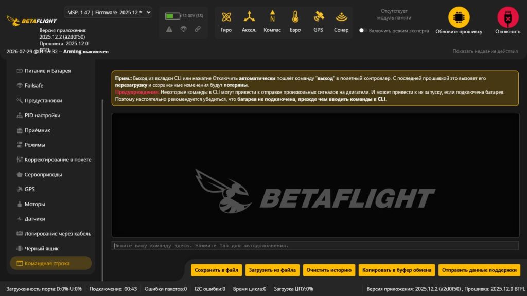Click the battery voltage indicator icon
The image size is (527, 296).
point(172,16)
